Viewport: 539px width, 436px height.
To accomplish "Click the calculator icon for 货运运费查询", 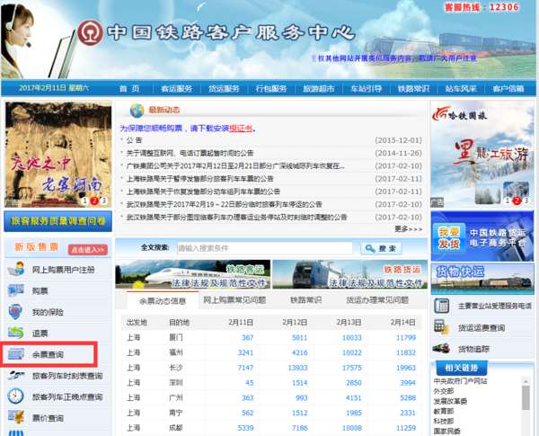I will click(441, 327).
